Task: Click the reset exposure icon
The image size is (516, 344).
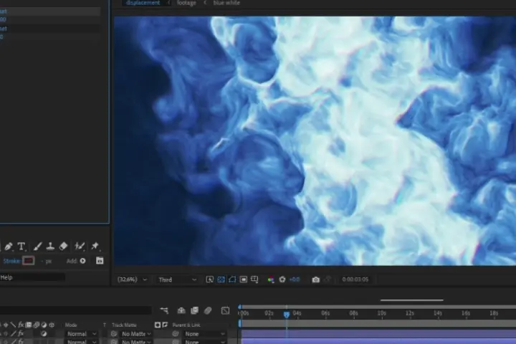Action: [x=282, y=279]
